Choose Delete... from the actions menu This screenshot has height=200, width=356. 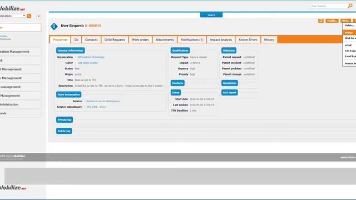coord(349,26)
